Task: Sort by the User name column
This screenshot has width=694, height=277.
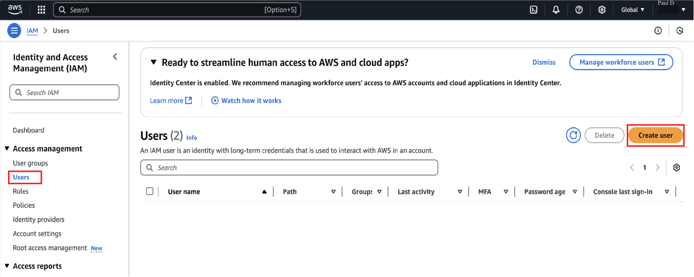Action: 264,192
